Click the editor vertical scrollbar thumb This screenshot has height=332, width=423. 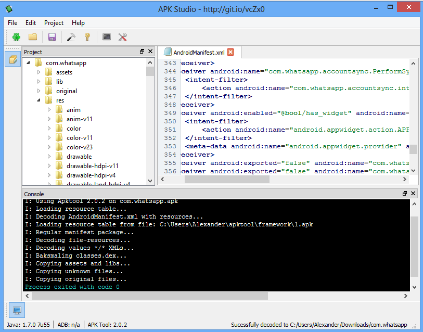(413, 149)
